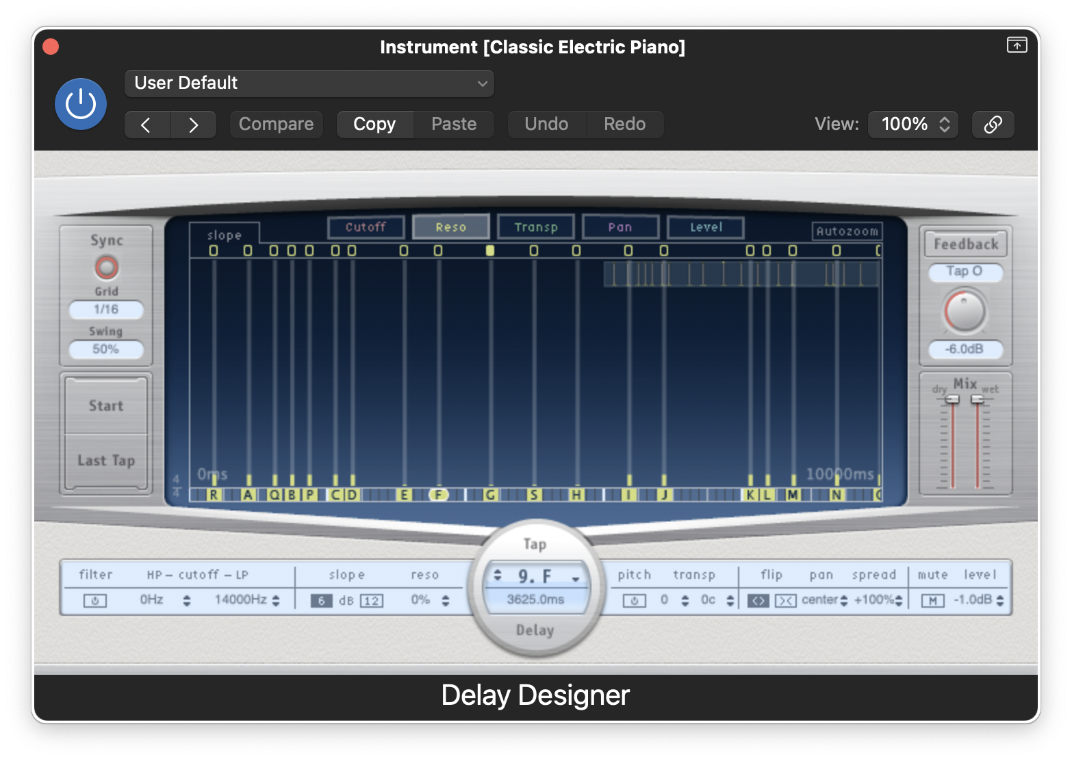Open the Grid 1/16 value menu

pos(106,309)
